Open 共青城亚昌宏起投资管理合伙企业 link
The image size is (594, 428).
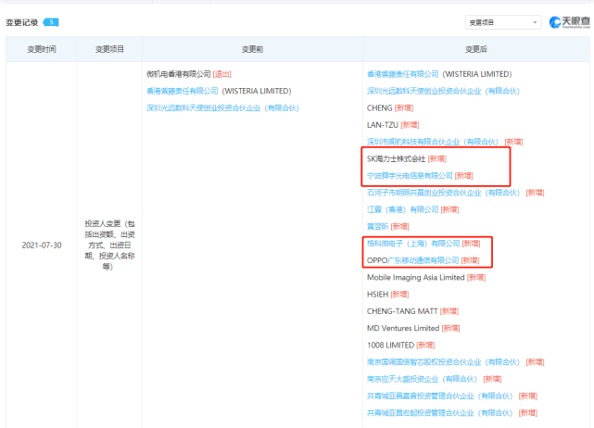[x=440, y=413]
